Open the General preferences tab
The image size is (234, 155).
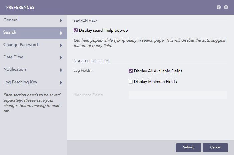[x=33, y=21]
